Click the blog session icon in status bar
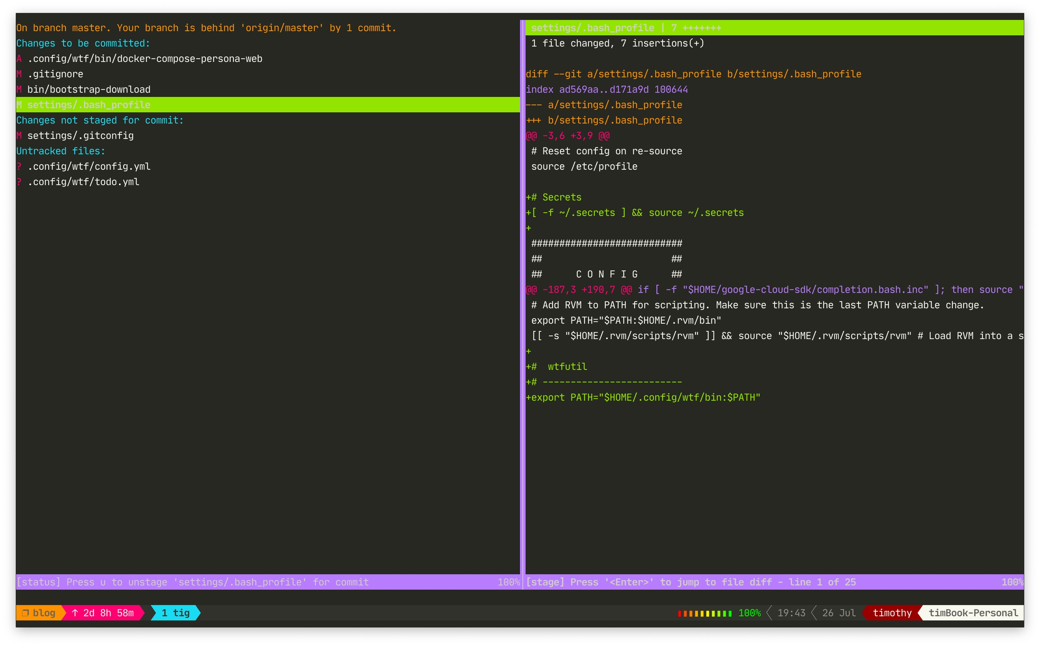Viewport: 1040px width, 646px height. click(26, 613)
